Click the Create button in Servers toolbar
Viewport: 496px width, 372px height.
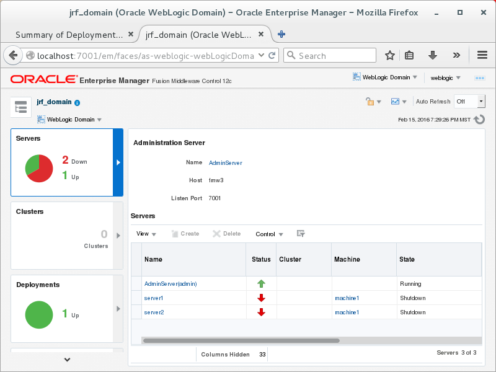(x=185, y=234)
